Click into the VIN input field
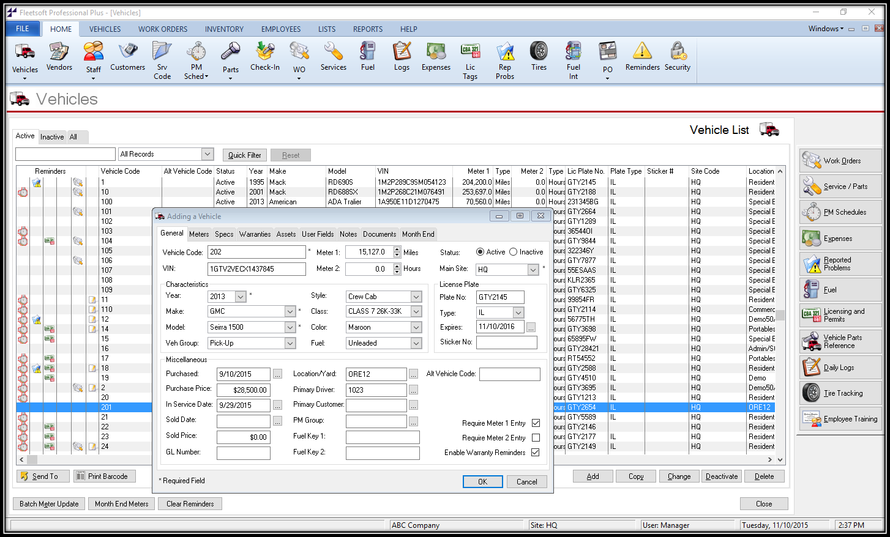 click(256, 269)
